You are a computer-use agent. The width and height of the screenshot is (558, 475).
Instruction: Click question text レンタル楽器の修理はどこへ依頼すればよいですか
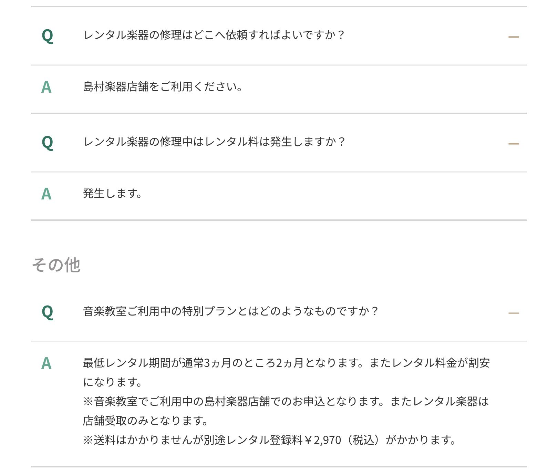tap(214, 35)
